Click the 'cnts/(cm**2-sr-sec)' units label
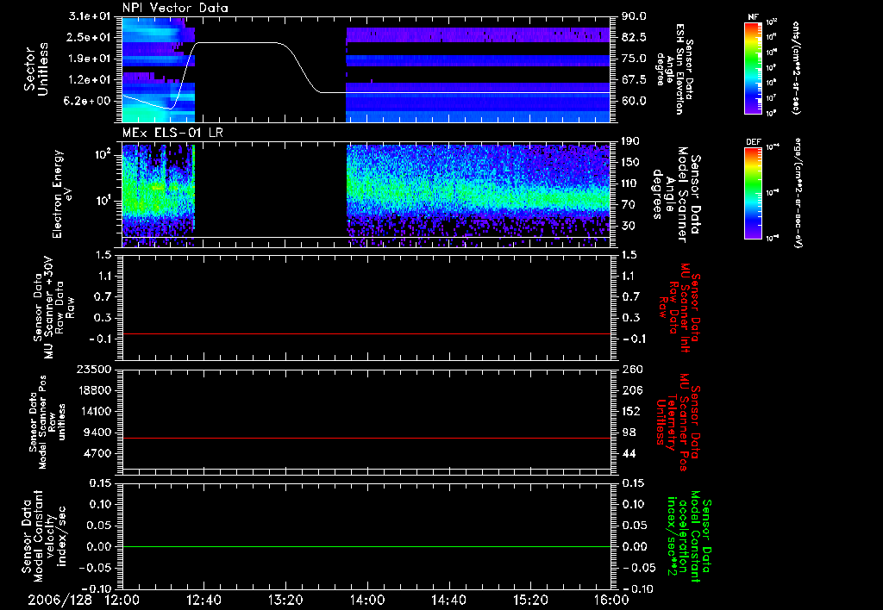 [x=796, y=68]
